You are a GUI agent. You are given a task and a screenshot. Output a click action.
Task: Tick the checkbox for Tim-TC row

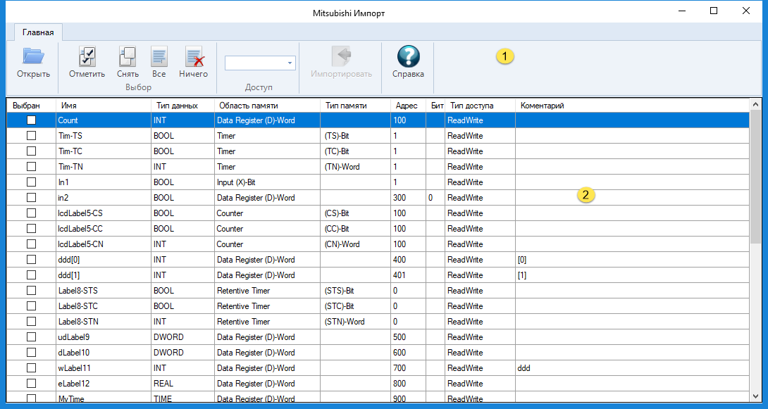[31, 151]
